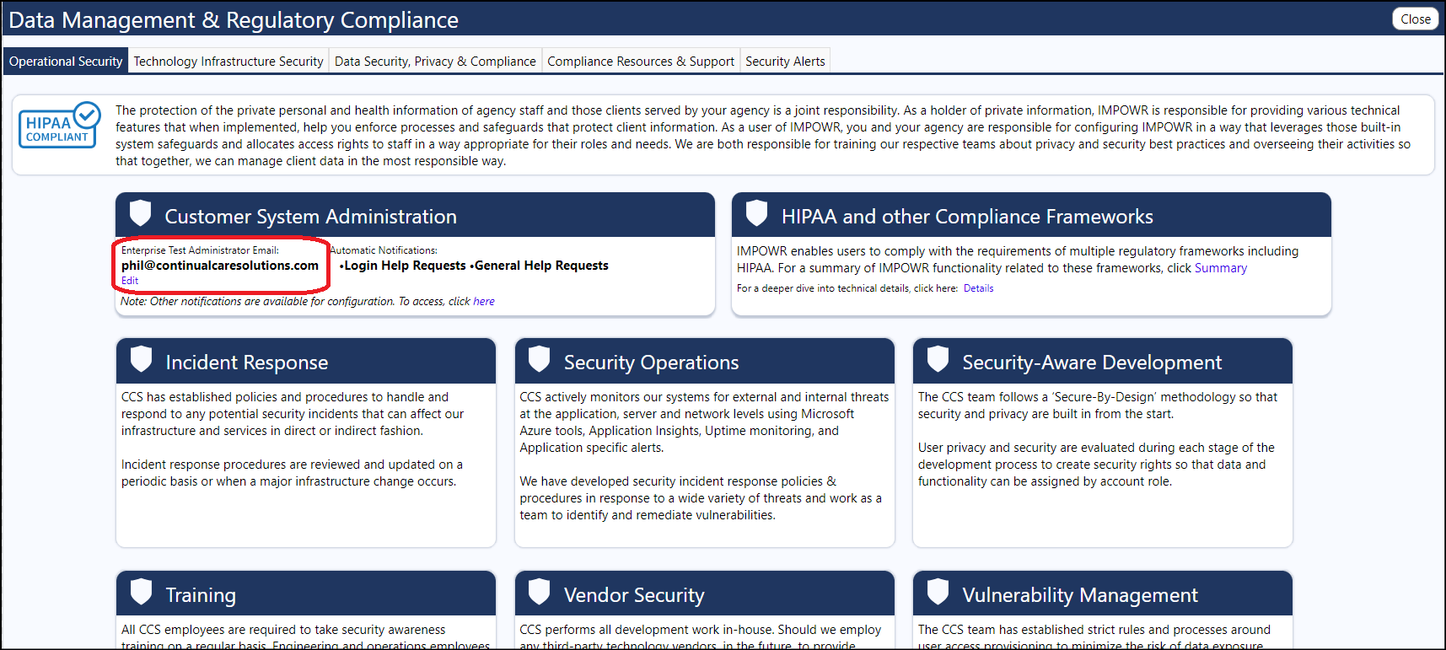Click the Customer System Administration shield icon
Image resolution: width=1446 pixels, height=650 pixels.
point(141,213)
